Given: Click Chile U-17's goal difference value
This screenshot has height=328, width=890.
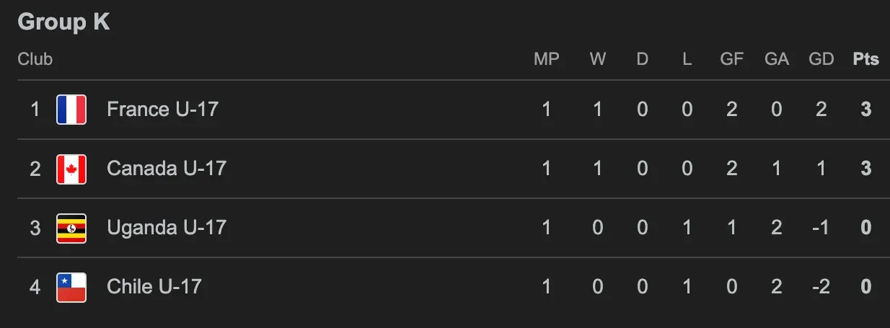Looking at the screenshot, I should click(x=820, y=287).
